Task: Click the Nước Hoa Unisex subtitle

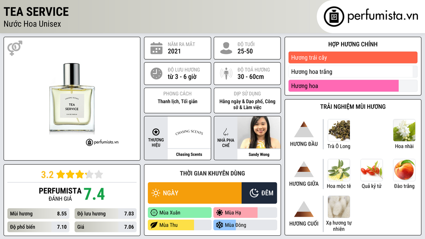Action: coord(32,24)
